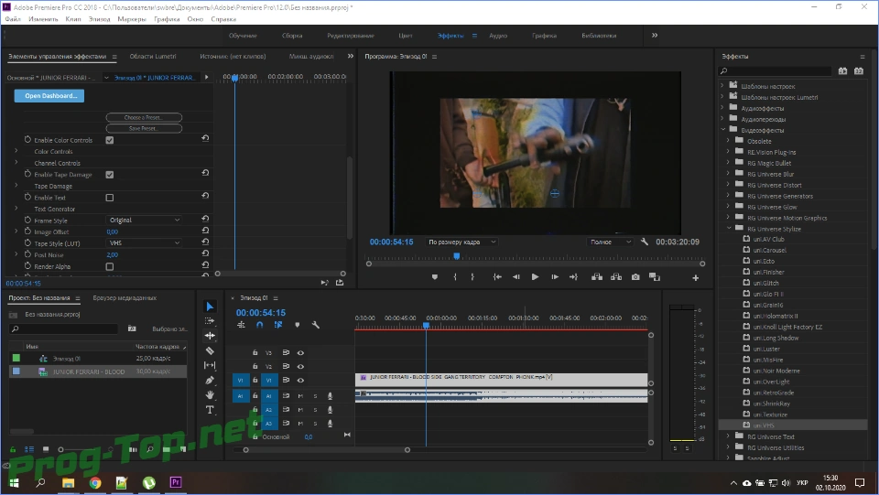Select the Hand tool
879x495 pixels.
coord(210,394)
